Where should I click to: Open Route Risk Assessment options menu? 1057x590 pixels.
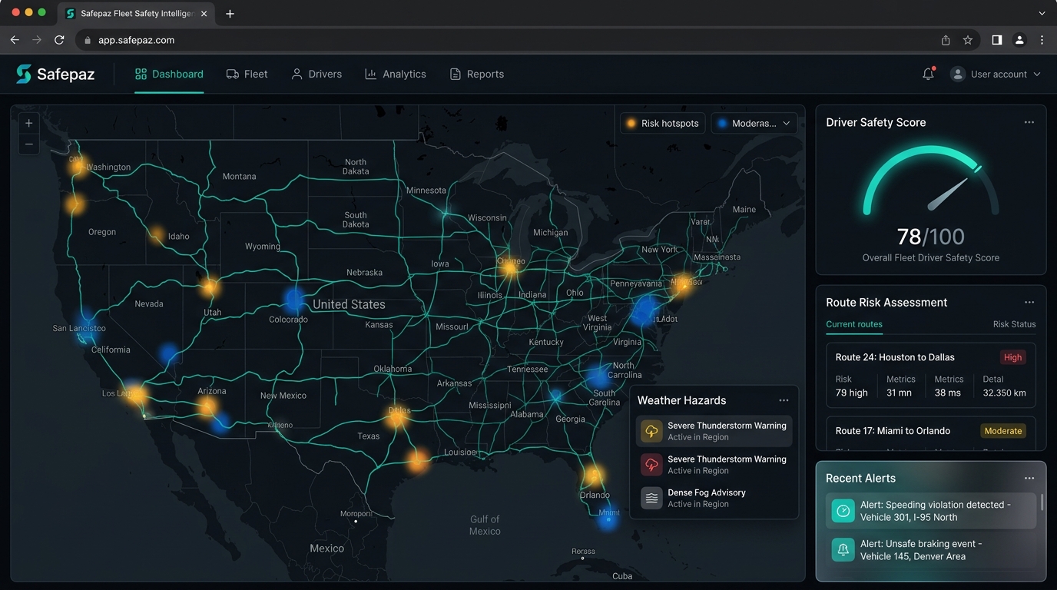pos(1029,302)
